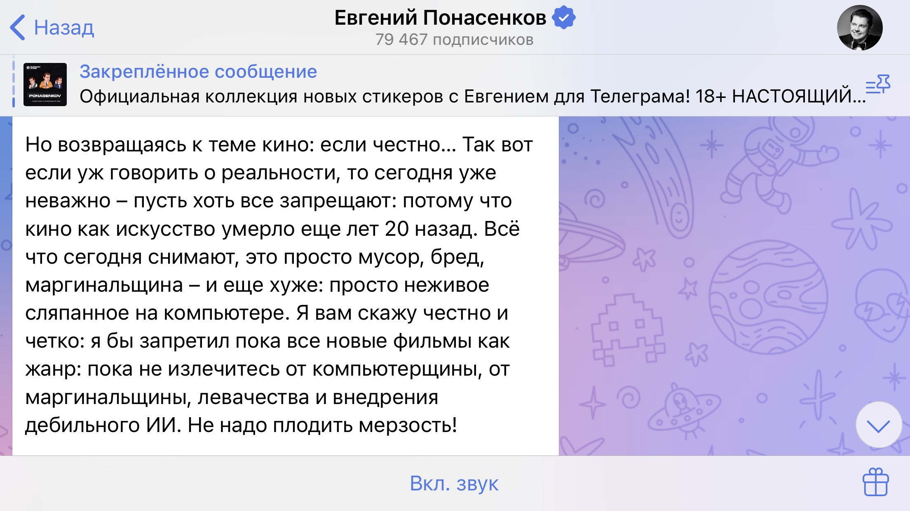Open the gift box icon

tap(876, 482)
